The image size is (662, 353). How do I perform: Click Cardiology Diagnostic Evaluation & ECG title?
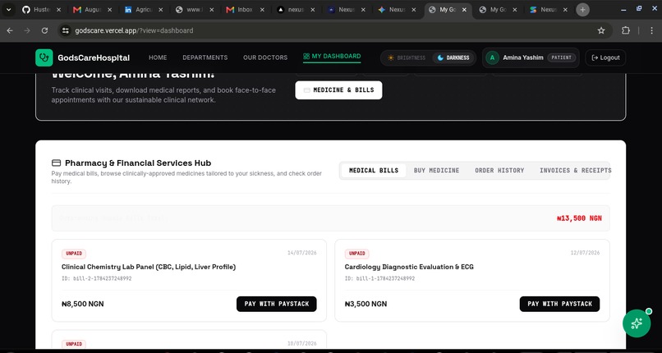pyautogui.click(x=409, y=267)
